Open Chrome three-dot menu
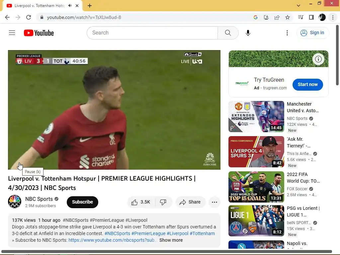 point(333,17)
